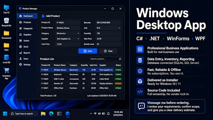
Task: Open the notifications bell icon
Action: pyautogui.click(x=108, y=113)
